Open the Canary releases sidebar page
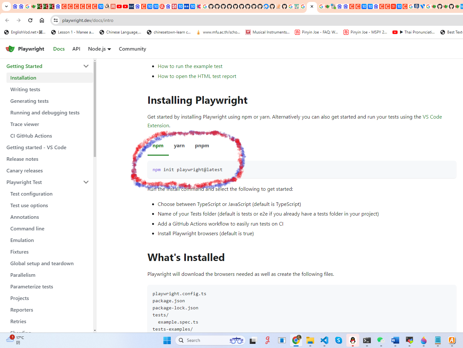This screenshot has height=348, width=463. pos(24,170)
